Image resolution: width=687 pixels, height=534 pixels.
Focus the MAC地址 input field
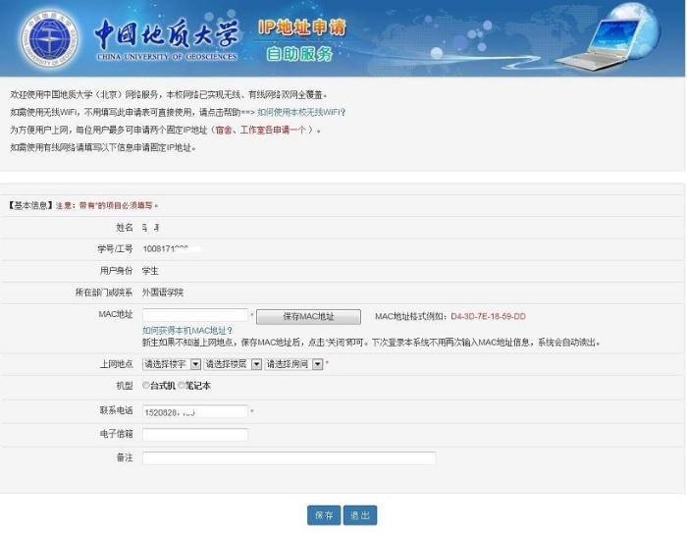tap(195, 315)
